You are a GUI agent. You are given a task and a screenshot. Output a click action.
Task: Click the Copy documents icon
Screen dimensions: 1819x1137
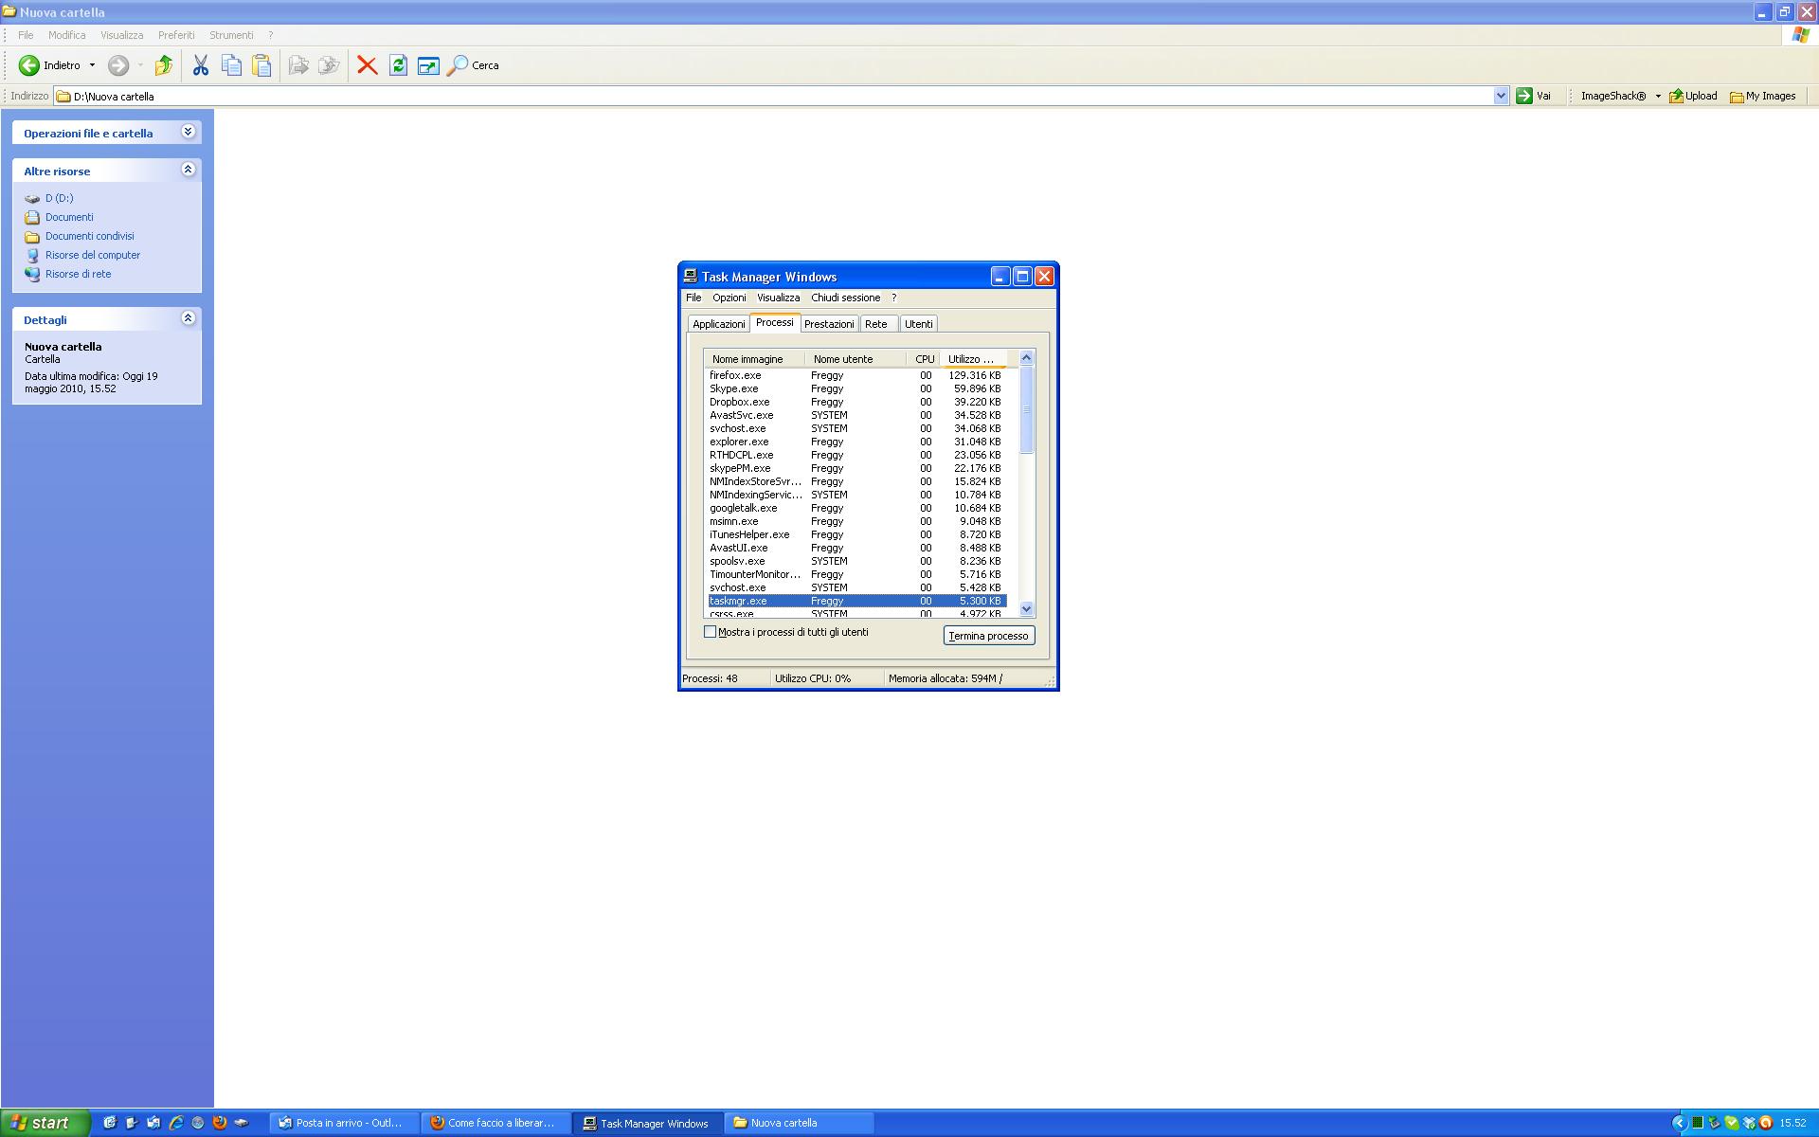coord(231,65)
